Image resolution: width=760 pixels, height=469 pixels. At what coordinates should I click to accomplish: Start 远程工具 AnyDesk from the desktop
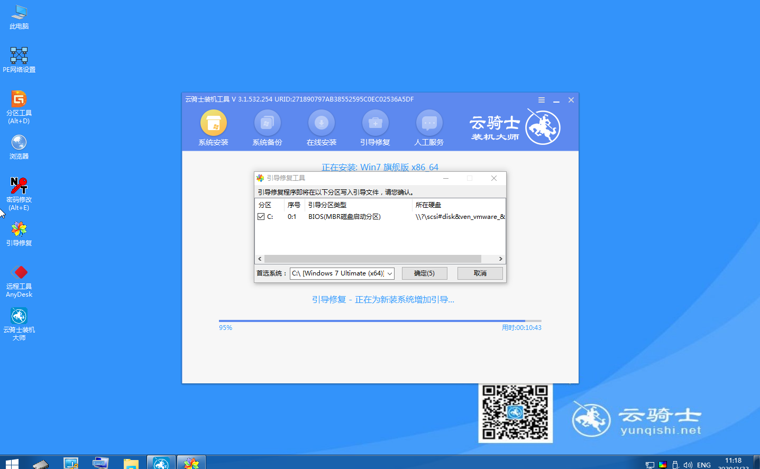(x=19, y=277)
